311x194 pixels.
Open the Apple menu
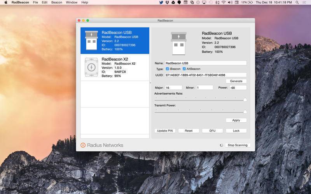(6, 2)
